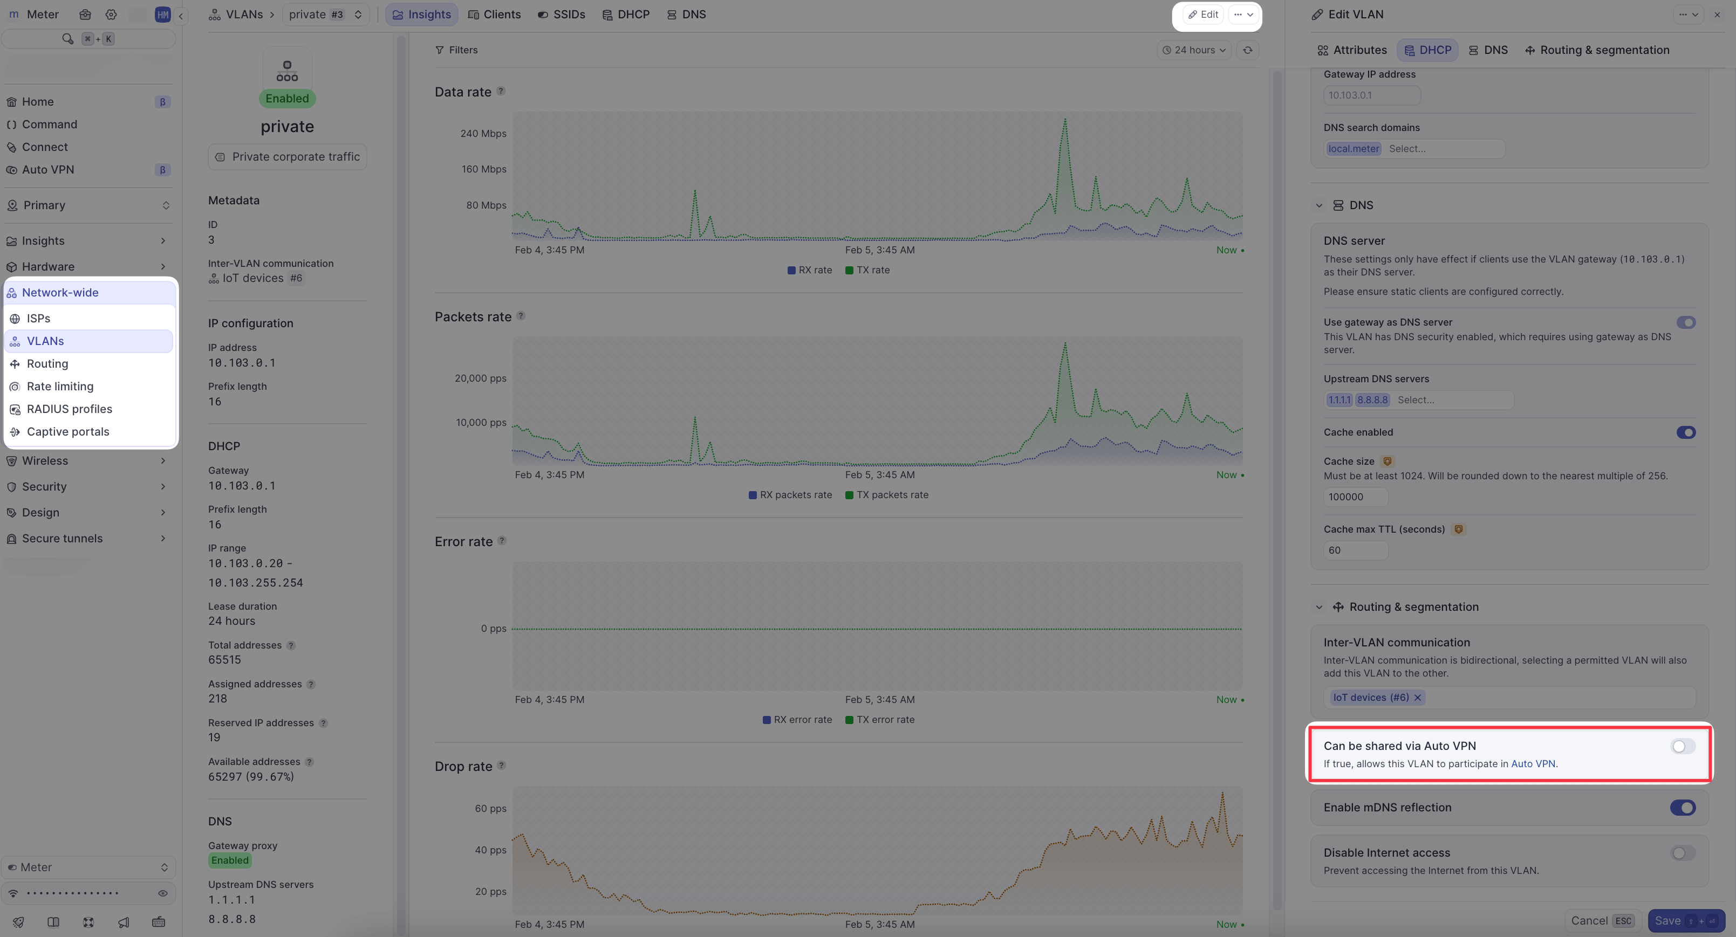Screen dimensions: 1736x937
Task: Remove IoT devices (#6) tag with X
Action: 1418,697
